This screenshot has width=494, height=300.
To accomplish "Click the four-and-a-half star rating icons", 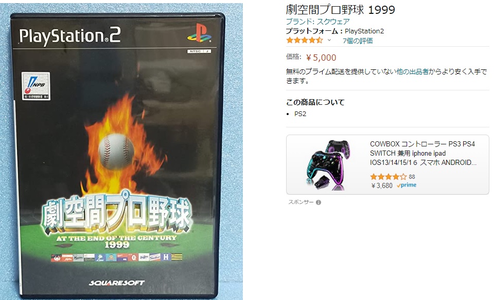I will (304, 40).
